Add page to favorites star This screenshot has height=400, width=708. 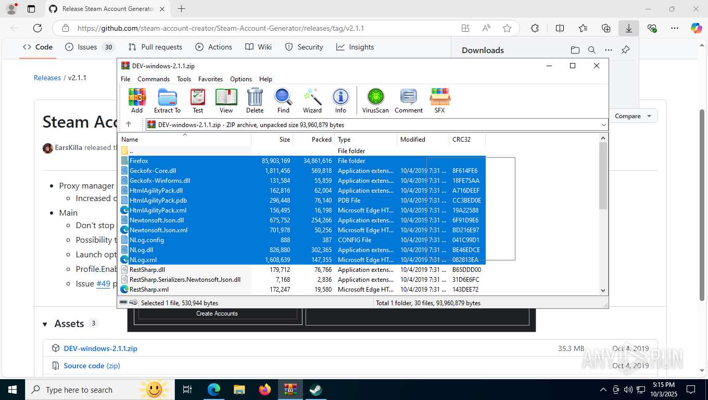[x=507, y=28]
